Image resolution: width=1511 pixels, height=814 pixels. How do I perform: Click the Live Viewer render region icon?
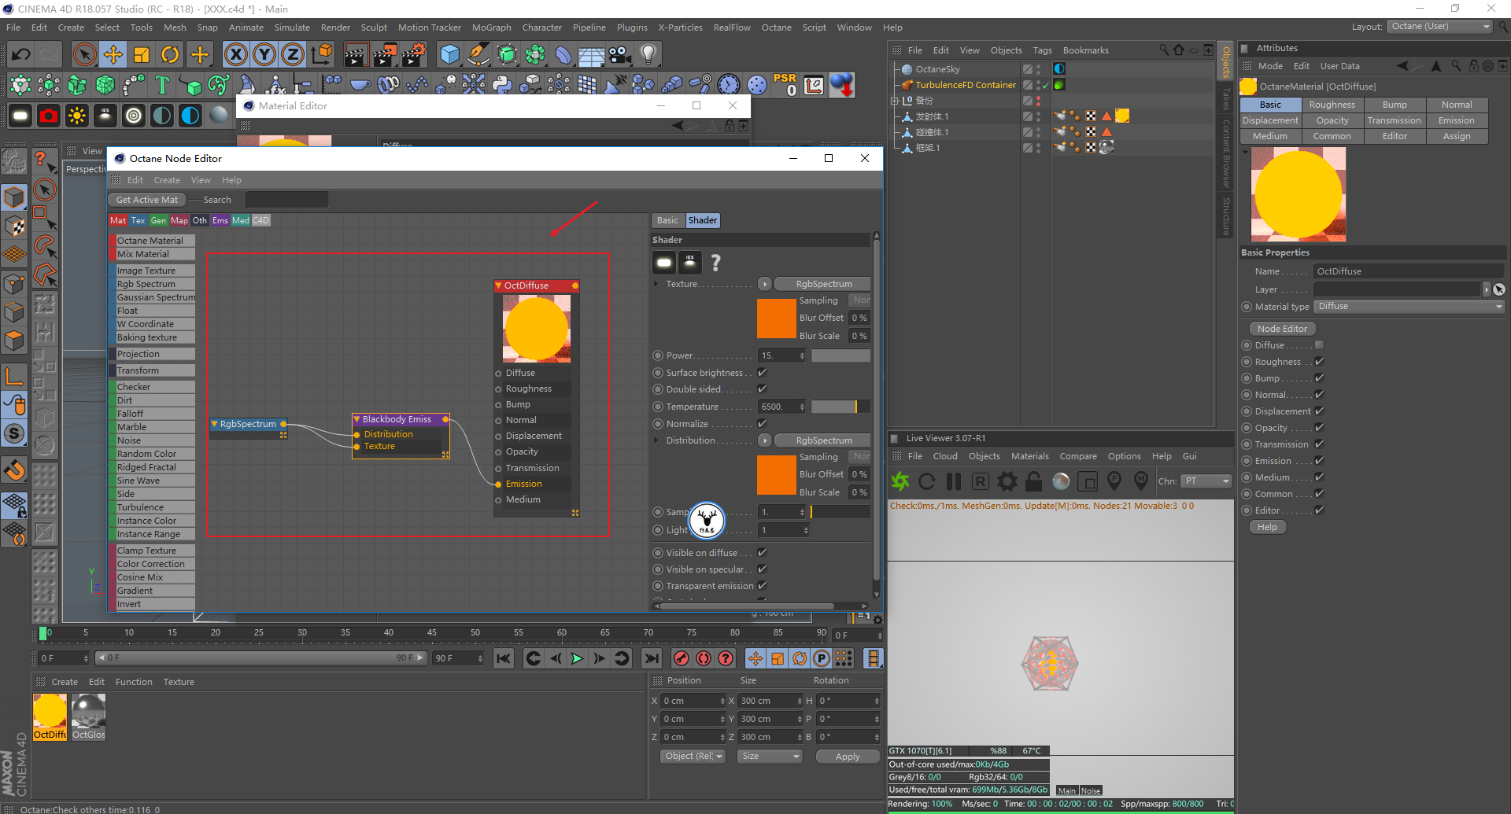pos(1088,481)
